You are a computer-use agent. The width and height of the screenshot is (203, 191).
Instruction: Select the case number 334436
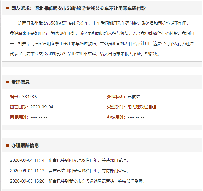click(x=29, y=97)
